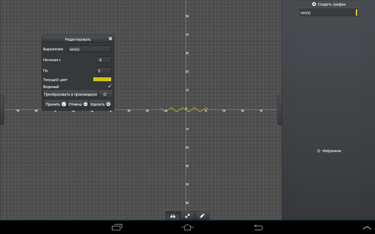
Task: Select the pencil draw tool
Action: [202, 216]
